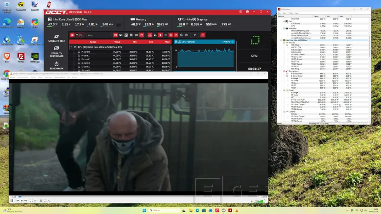381x214 pixels.
Task: Click the OCCT sensor Filter input field
Action: [98, 35]
